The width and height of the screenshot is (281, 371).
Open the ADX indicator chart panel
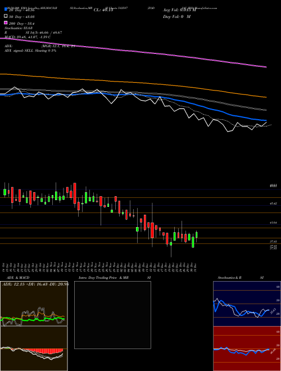34,304
